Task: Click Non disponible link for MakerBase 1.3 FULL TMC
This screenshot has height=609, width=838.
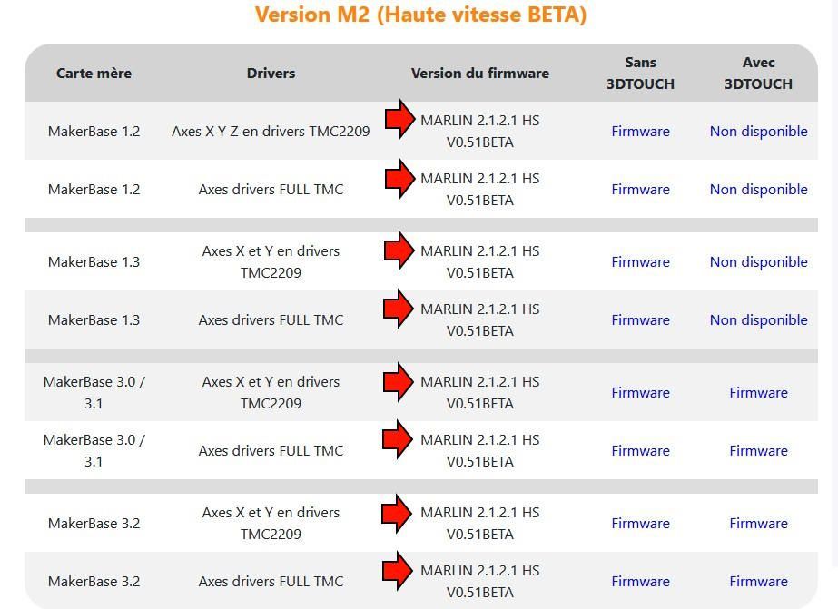Action: point(758,319)
